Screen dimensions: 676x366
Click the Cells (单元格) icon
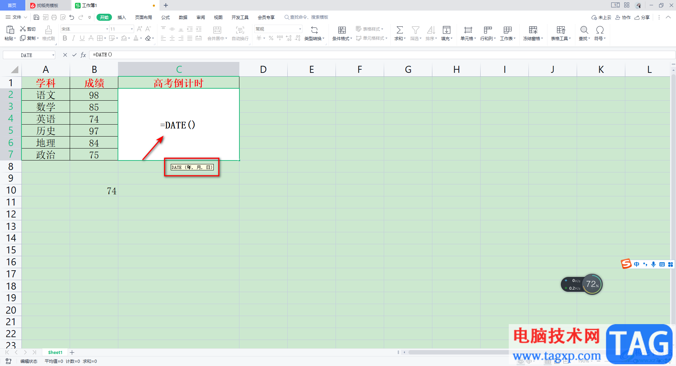click(x=468, y=30)
